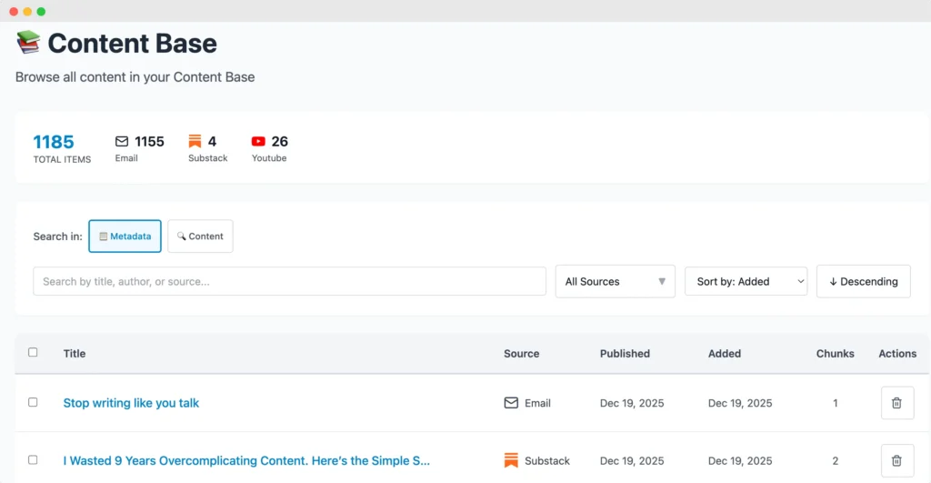Click the envelope icon in the first row

coord(511,403)
